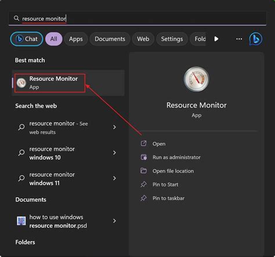Choose Pin to Start
This screenshot has width=275, height=257.
pos(165,184)
